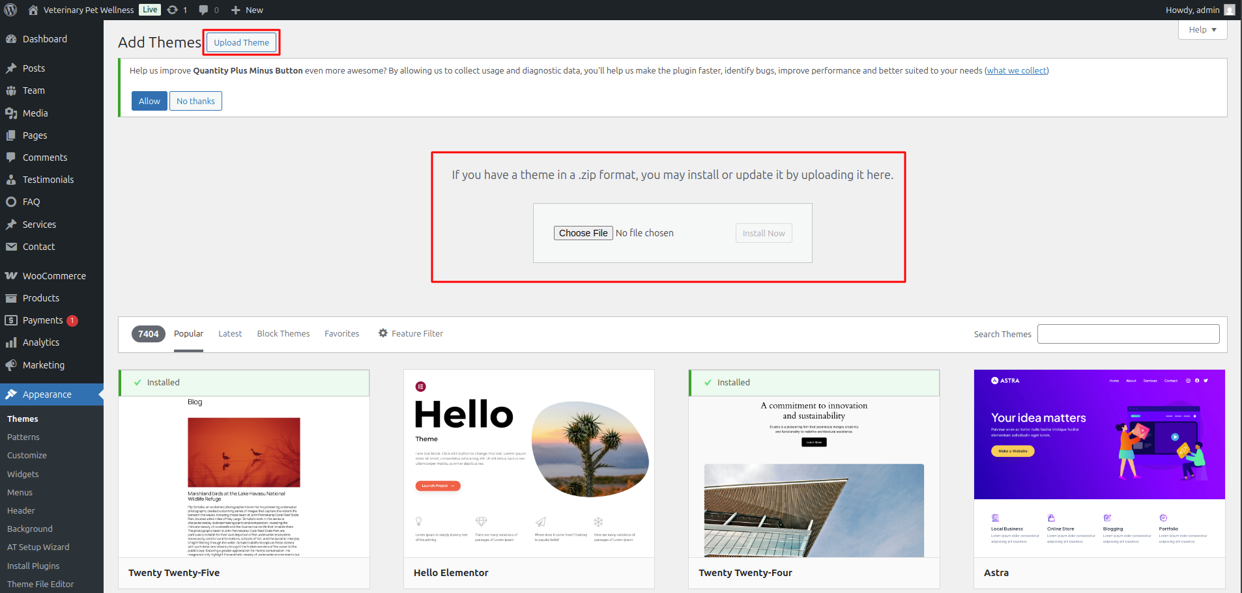Click the Install Now button

pos(764,233)
